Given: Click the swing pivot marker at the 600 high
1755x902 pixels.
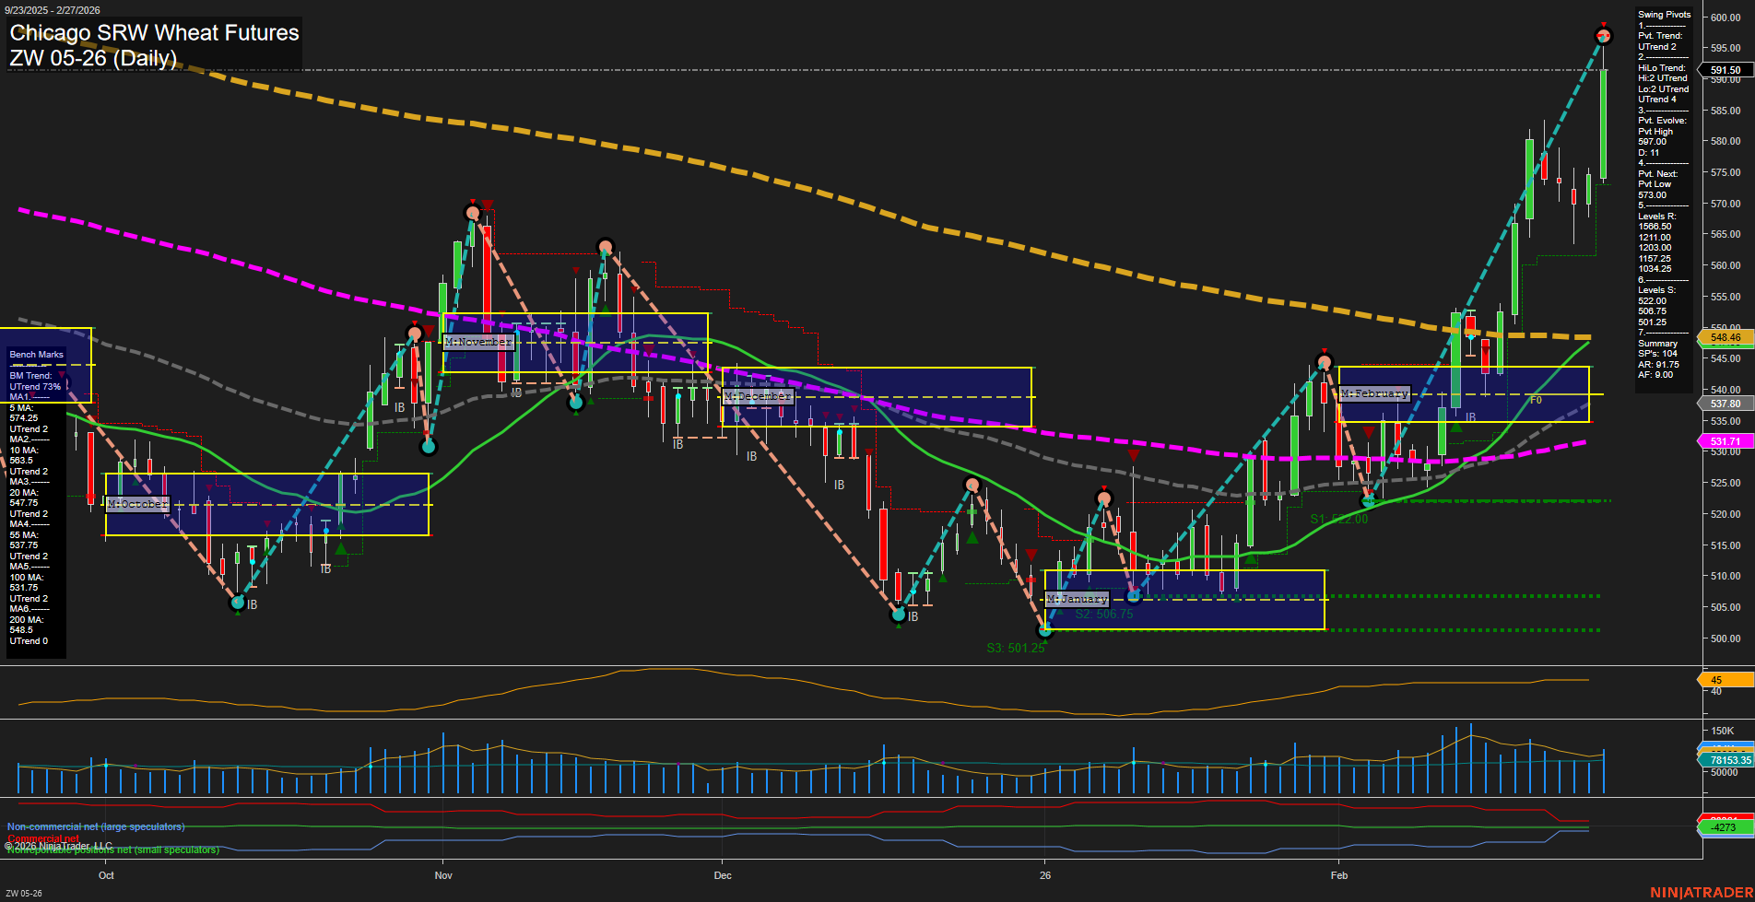Looking at the screenshot, I should 1604,35.
